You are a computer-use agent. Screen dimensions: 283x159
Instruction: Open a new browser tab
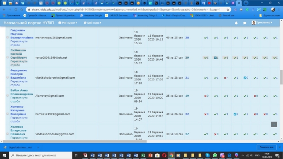(x=246, y=3)
